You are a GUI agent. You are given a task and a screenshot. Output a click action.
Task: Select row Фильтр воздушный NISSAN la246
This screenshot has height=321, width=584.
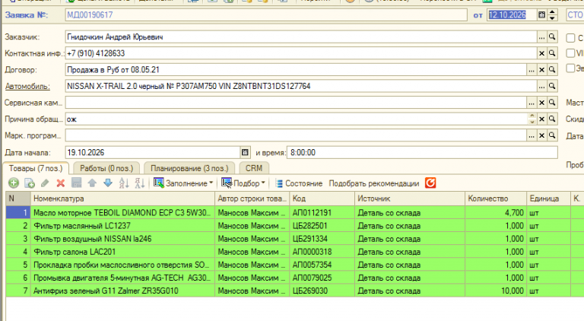[294, 239]
